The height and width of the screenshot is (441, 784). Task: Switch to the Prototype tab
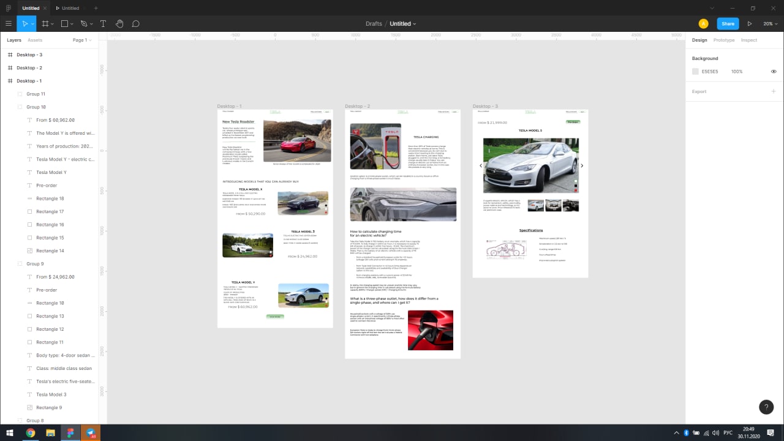click(x=724, y=40)
